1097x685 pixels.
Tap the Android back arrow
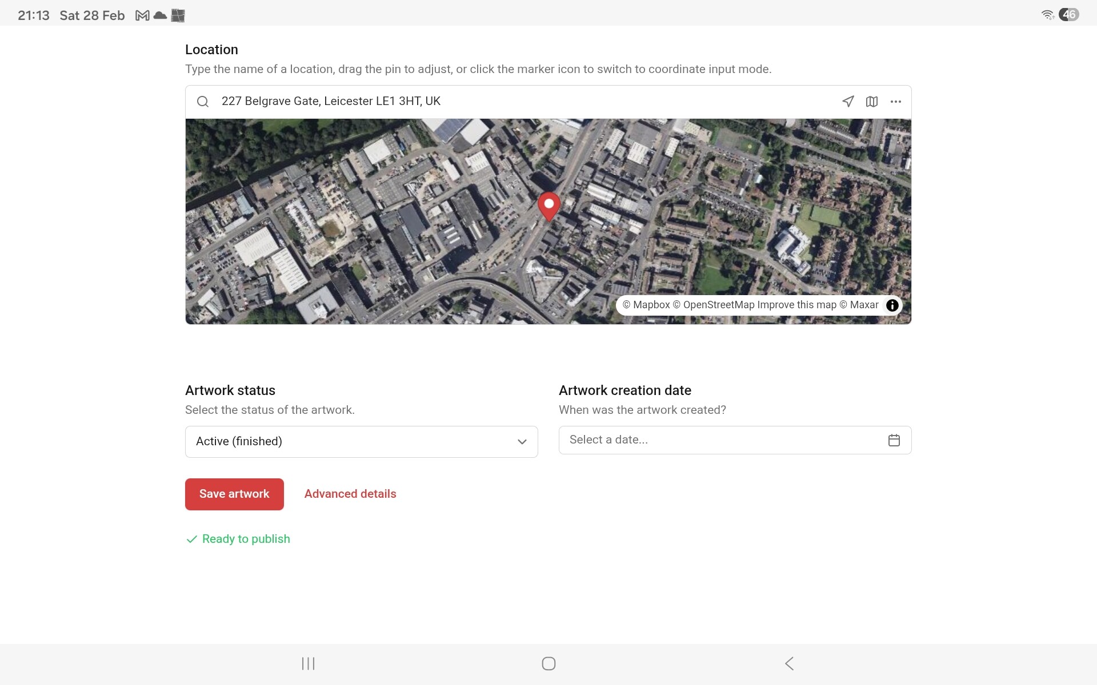tap(789, 663)
